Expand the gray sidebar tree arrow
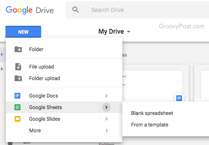This screenshot has height=145, width=209. 2,69
